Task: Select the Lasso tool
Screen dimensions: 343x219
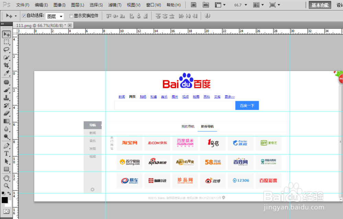Action: coord(7,50)
